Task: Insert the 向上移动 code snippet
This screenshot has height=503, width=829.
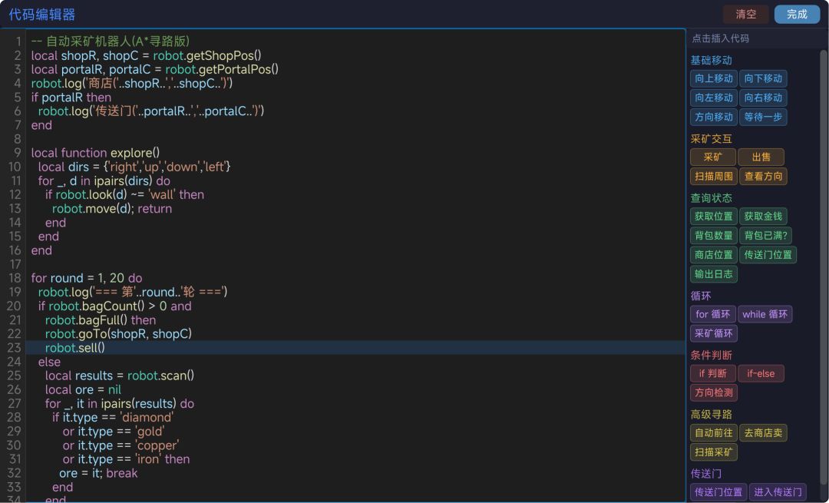Action: 713,79
